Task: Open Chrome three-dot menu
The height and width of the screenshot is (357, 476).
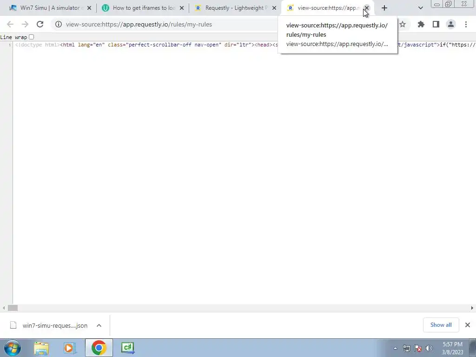Action: click(466, 24)
